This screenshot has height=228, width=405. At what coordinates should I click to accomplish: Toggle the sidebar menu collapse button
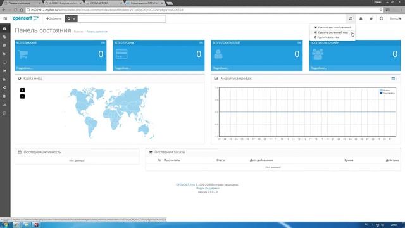[5, 18]
